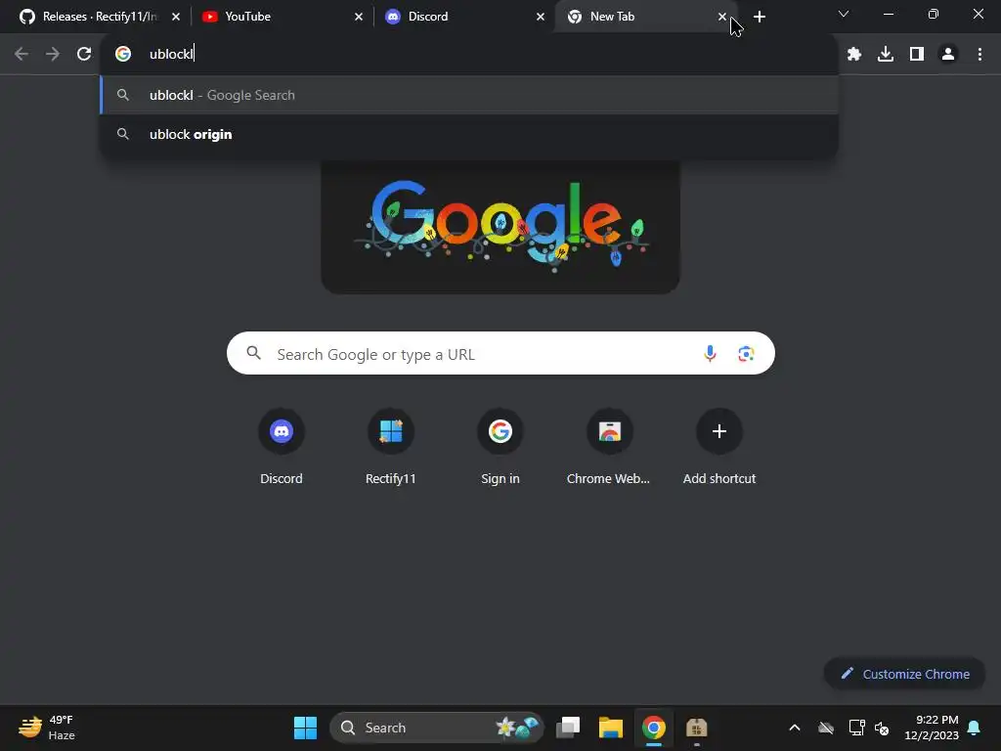Close the YouTube tab
The image size is (1001, 751).
coord(358,17)
